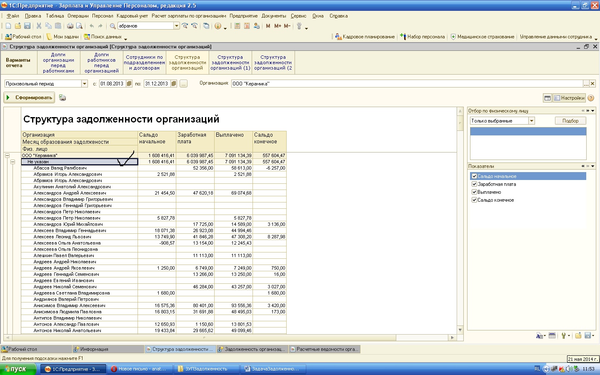Uncheck the 'Заработная плата' checkbox
The width and height of the screenshot is (600, 375).
(x=474, y=184)
